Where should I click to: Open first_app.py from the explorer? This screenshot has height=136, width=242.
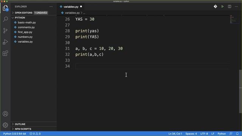click(25, 32)
